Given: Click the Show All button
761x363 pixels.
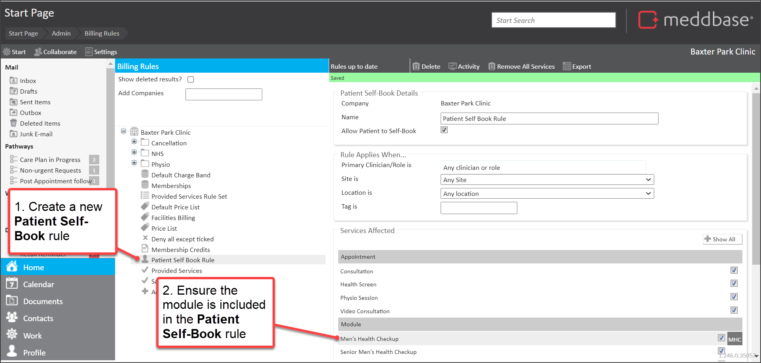Looking at the screenshot, I should coord(722,239).
